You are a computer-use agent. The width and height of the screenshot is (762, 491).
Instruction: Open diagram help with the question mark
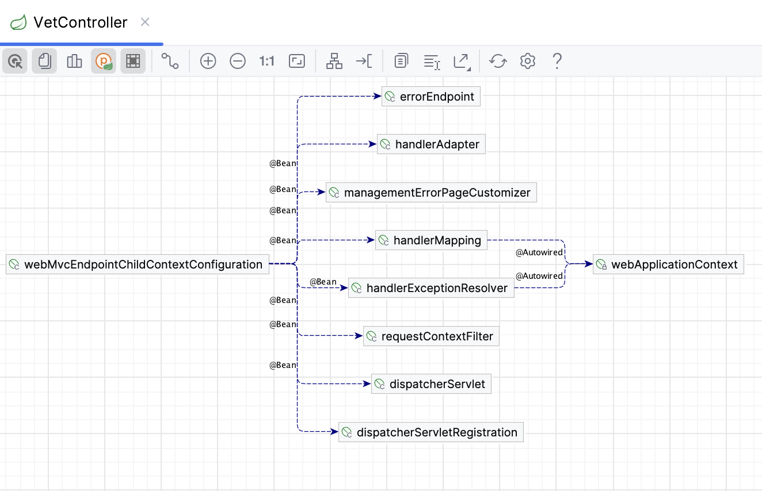click(x=557, y=61)
